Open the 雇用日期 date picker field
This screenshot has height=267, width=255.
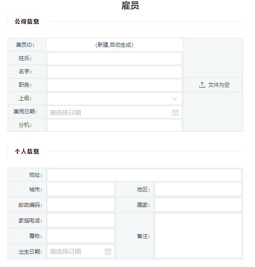(115, 112)
